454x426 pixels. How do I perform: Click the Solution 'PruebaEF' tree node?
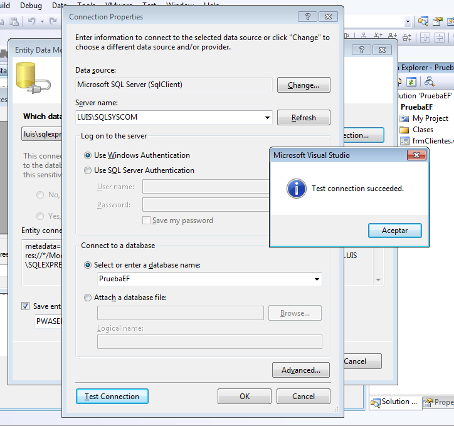(425, 96)
